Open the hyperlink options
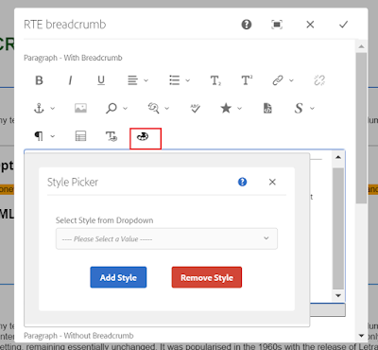The image size is (378, 350). (x=283, y=80)
